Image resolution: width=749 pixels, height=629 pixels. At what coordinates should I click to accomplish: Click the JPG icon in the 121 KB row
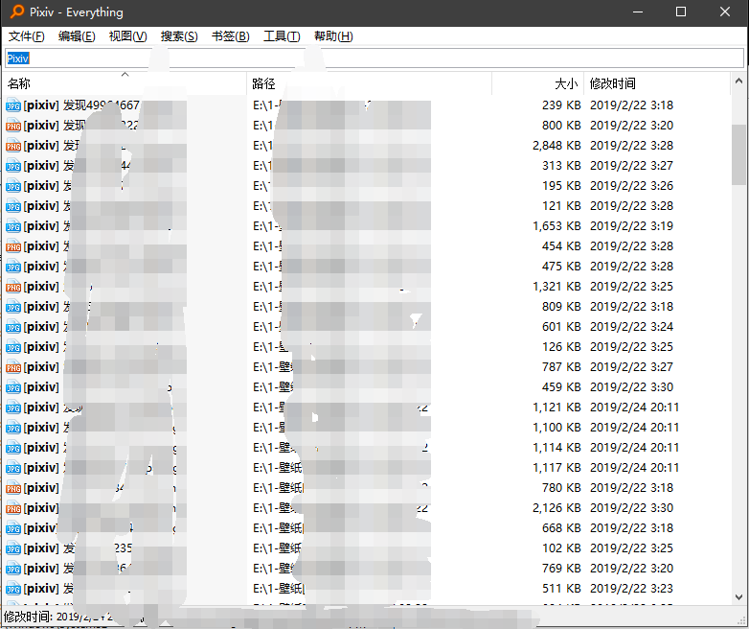[13, 206]
